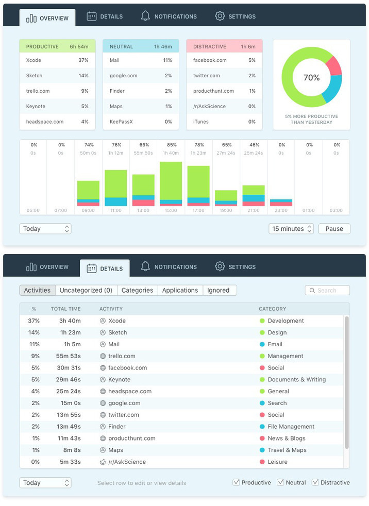Click the gear icon in top Settings tab
The image size is (369, 506).
click(220, 16)
